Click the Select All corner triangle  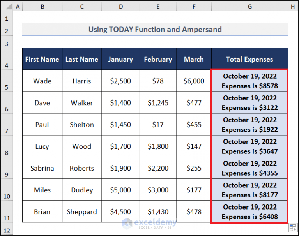pyautogui.click(x=9, y=7)
